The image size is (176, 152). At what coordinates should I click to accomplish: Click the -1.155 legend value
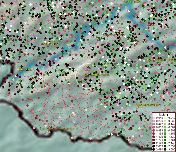tap(171, 134)
